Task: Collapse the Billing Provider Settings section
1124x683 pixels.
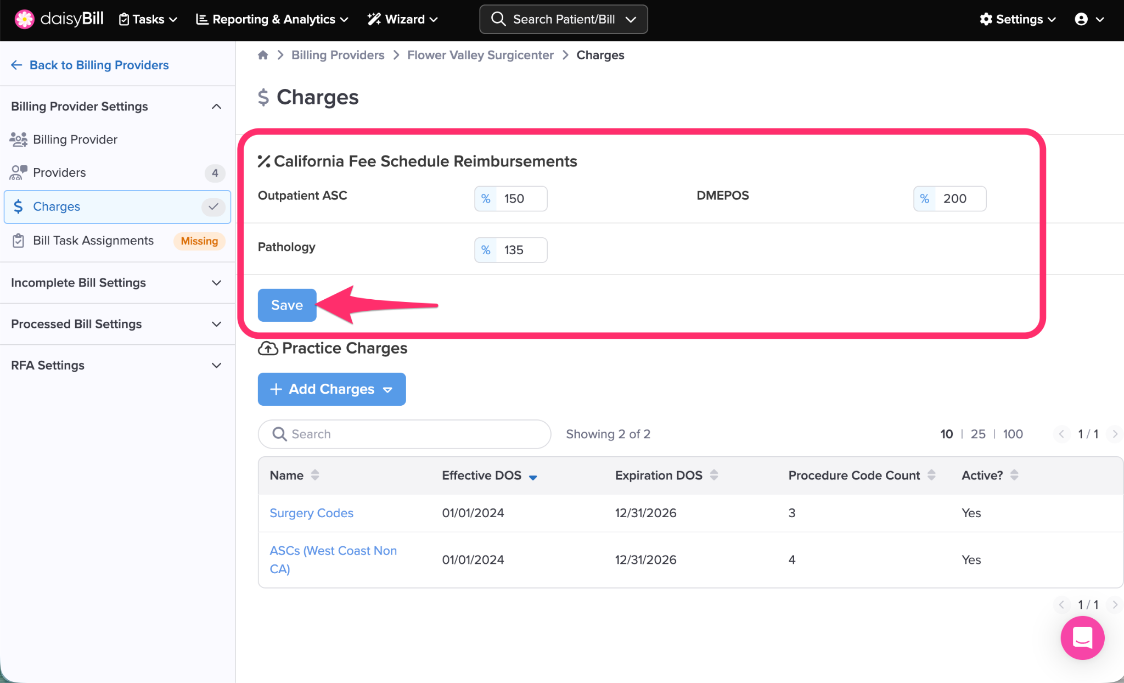Action: click(x=216, y=107)
